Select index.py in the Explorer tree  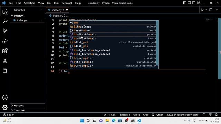[x=28, y=20]
